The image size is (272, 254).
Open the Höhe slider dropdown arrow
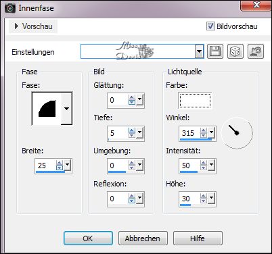tap(211, 198)
